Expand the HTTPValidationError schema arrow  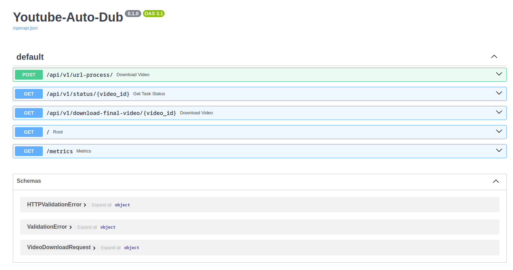(x=85, y=205)
